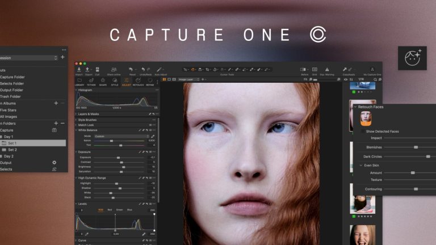Click the Contrast slider handle
Image resolution: width=436 pixels, height=245 pixels.
[x=121, y=162]
